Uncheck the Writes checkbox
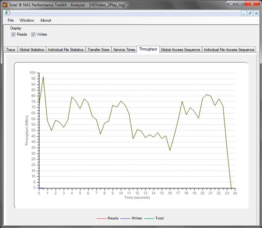This screenshot has width=262, height=228. (x=33, y=34)
